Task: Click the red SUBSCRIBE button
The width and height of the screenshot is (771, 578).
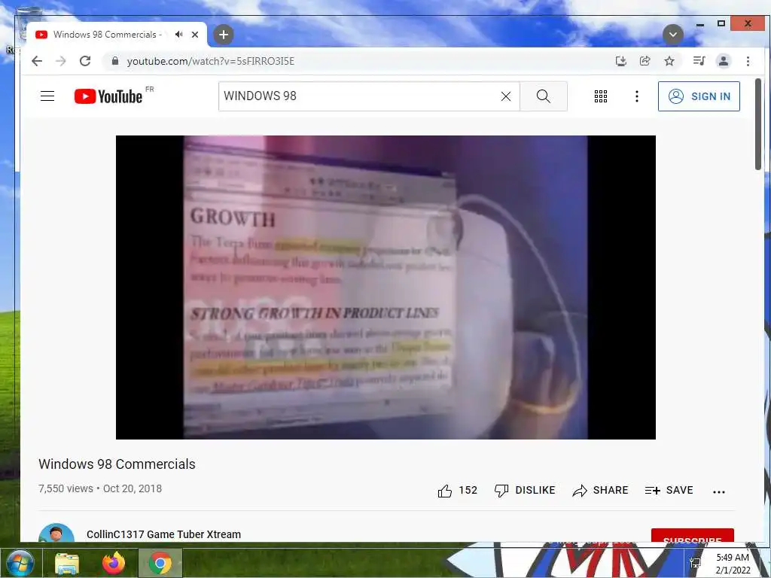Action: coord(693,536)
